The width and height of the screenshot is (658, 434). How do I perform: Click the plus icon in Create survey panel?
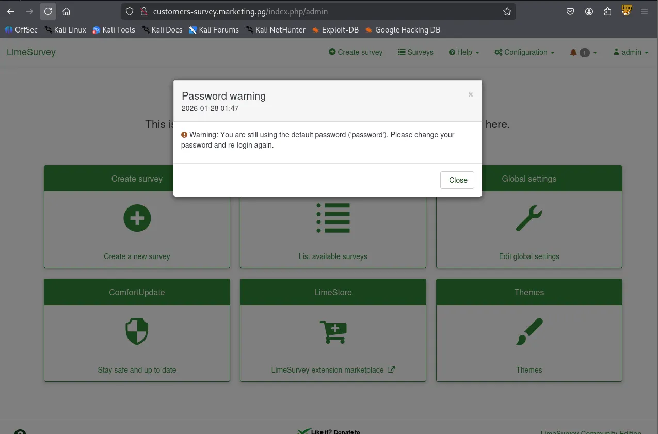click(137, 218)
